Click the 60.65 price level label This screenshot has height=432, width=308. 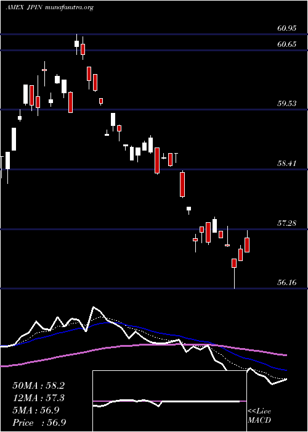click(x=287, y=44)
